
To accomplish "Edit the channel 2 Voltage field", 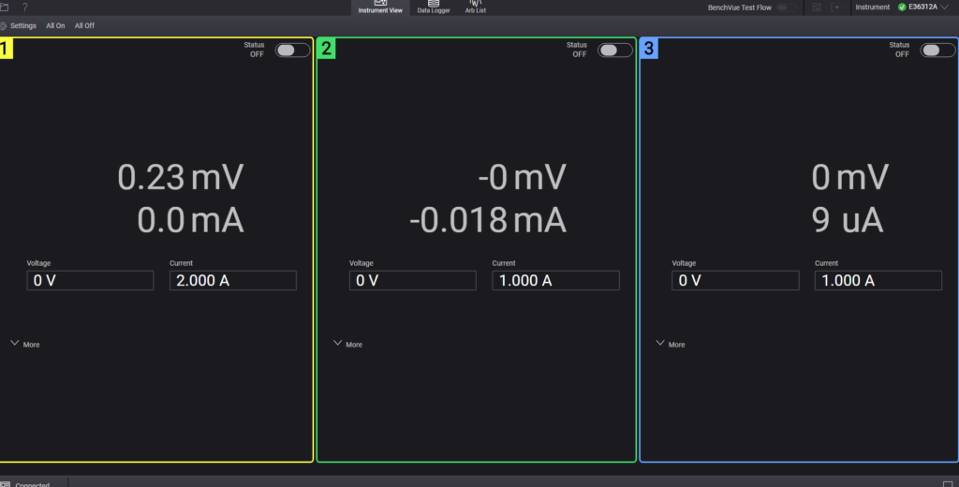I will pos(413,280).
